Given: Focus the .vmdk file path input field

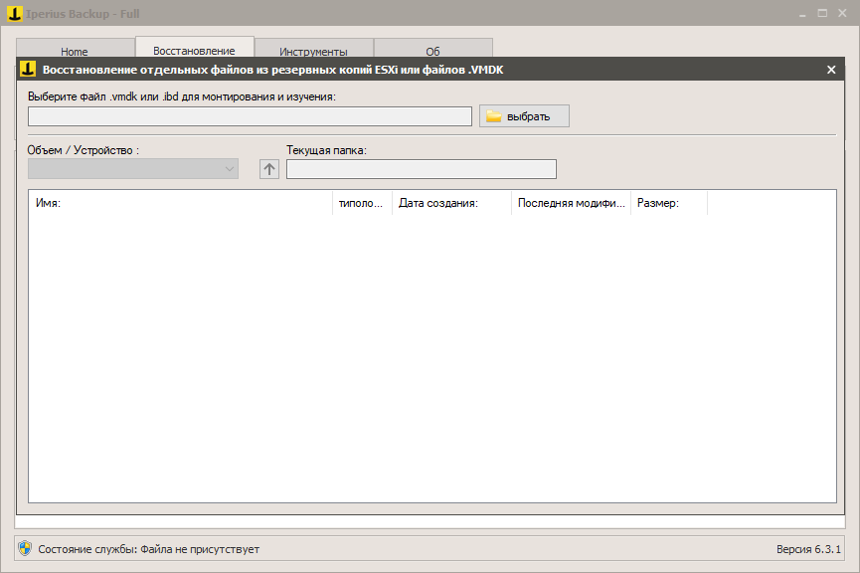Looking at the screenshot, I should pos(250,116).
